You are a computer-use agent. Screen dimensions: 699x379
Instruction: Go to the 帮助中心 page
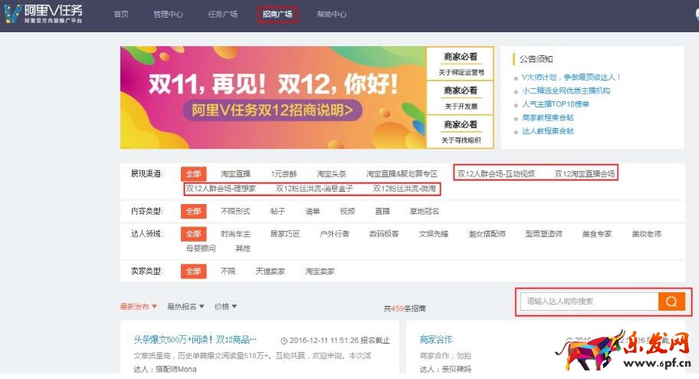coord(331,15)
